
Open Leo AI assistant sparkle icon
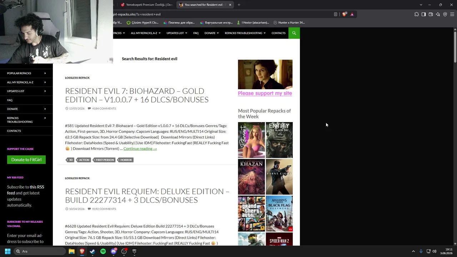(438, 14)
